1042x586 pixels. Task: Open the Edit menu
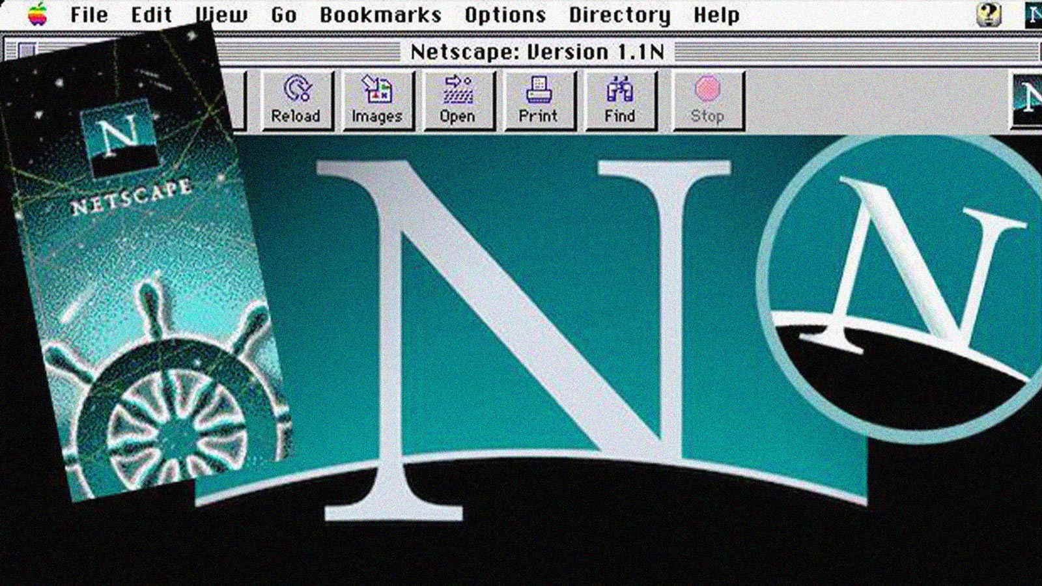point(151,14)
